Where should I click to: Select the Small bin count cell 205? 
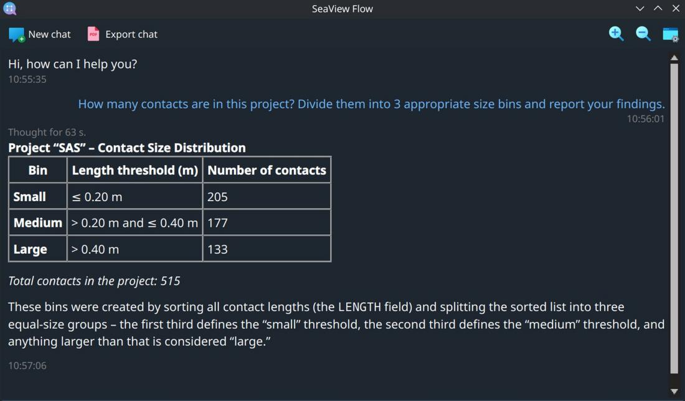click(x=217, y=197)
